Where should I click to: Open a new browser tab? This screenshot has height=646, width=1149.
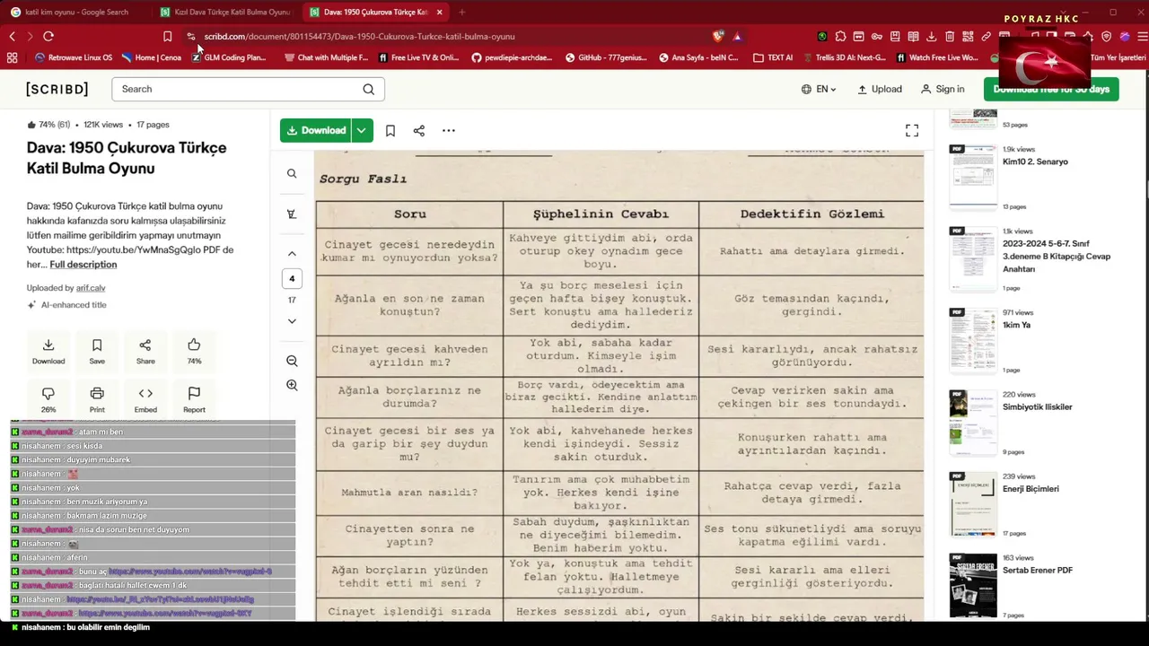coord(461,13)
